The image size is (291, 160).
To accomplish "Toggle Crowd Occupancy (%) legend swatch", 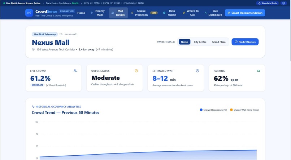I will [201, 110].
